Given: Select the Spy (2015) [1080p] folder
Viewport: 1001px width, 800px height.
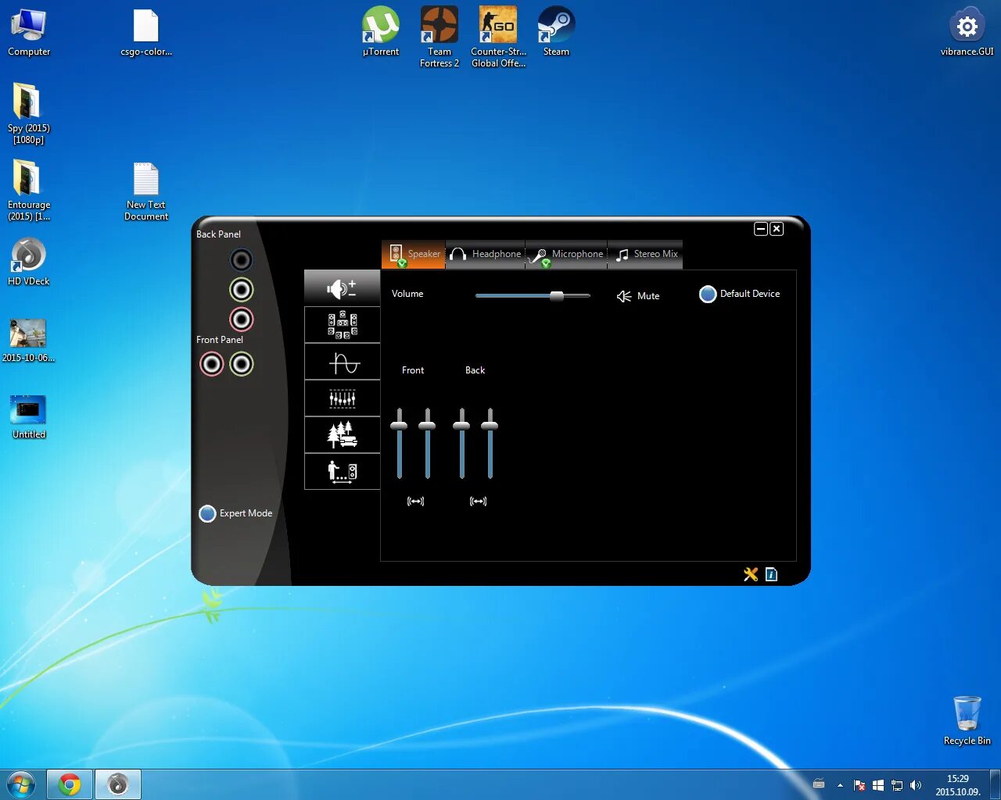Looking at the screenshot, I should pyautogui.click(x=29, y=113).
